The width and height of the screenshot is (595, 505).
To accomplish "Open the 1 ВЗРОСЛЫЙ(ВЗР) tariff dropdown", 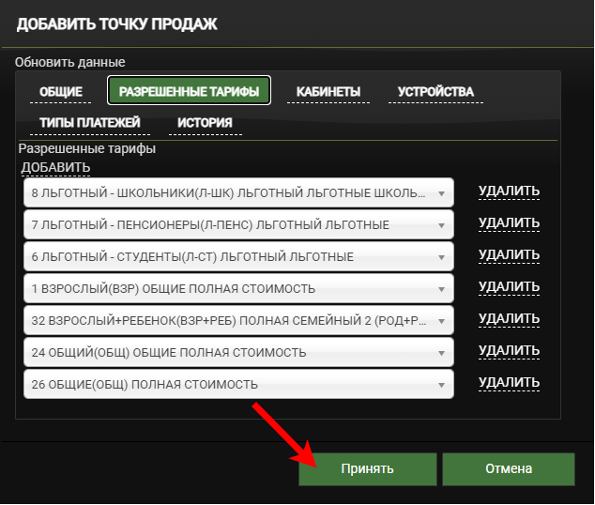I will [238, 288].
